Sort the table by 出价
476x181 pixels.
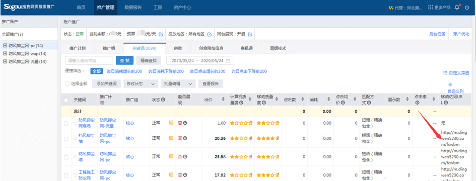click(224, 100)
